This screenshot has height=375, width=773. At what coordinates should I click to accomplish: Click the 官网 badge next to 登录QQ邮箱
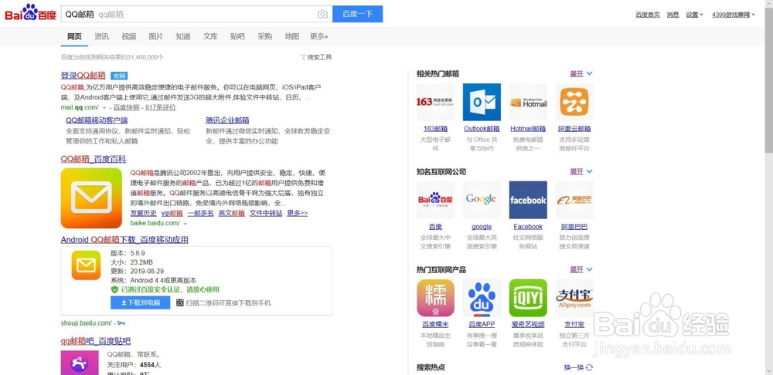coord(119,76)
